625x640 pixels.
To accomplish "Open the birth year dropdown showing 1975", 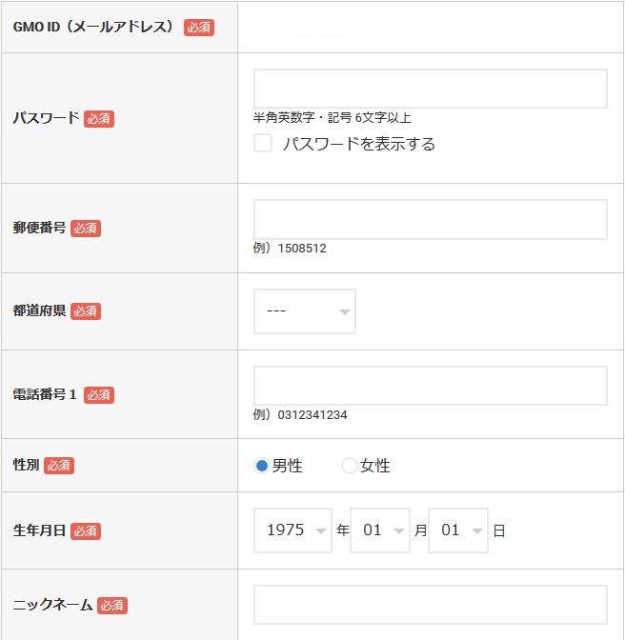I will coord(292,530).
